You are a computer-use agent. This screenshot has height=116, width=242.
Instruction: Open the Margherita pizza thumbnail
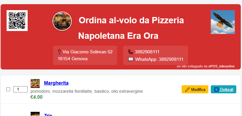pos(35,83)
